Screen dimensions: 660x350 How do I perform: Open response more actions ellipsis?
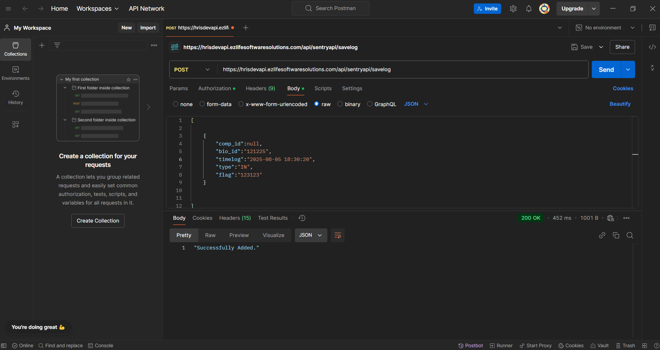[626, 218]
